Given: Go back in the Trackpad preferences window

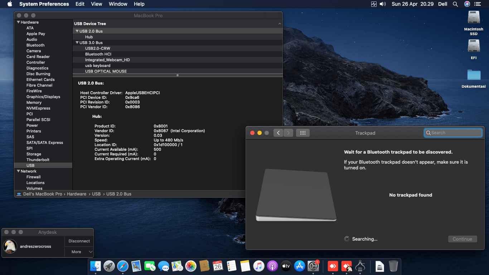Looking at the screenshot, I should (x=279, y=133).
